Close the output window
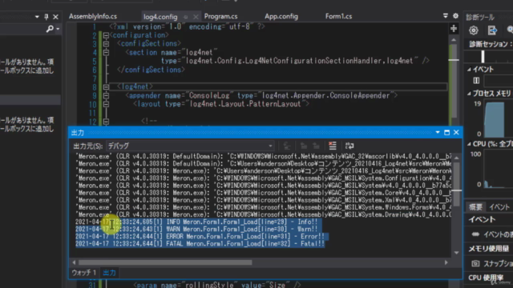The image size is (513, 288). coord(456,132)
